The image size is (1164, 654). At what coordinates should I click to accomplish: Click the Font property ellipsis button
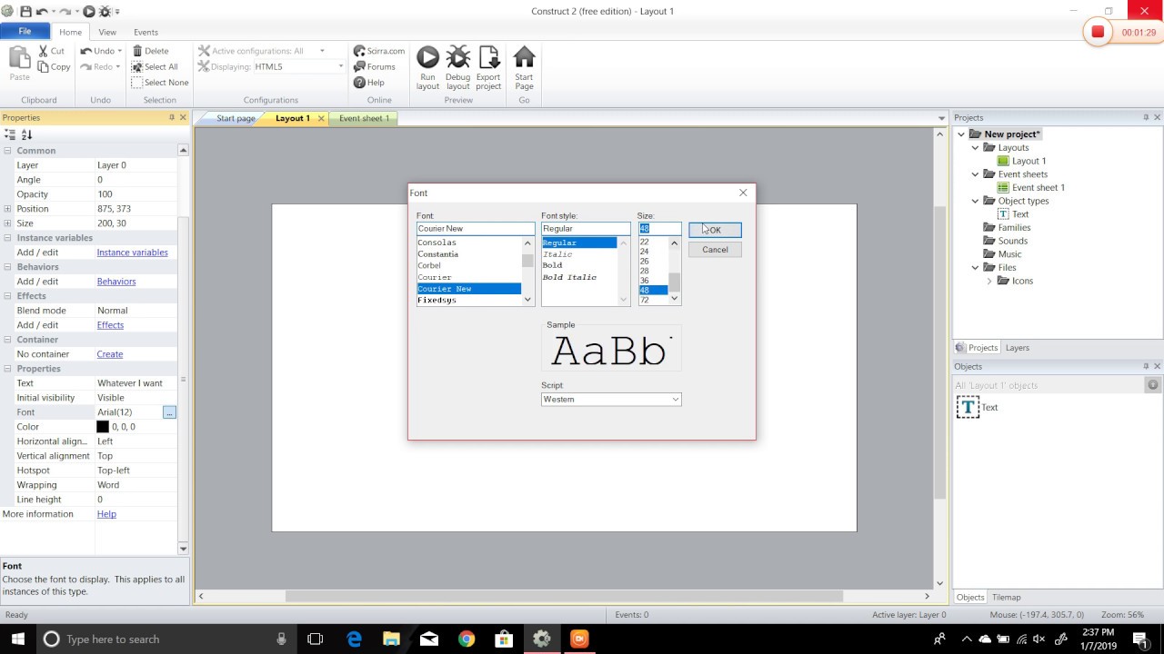(169, 412)
